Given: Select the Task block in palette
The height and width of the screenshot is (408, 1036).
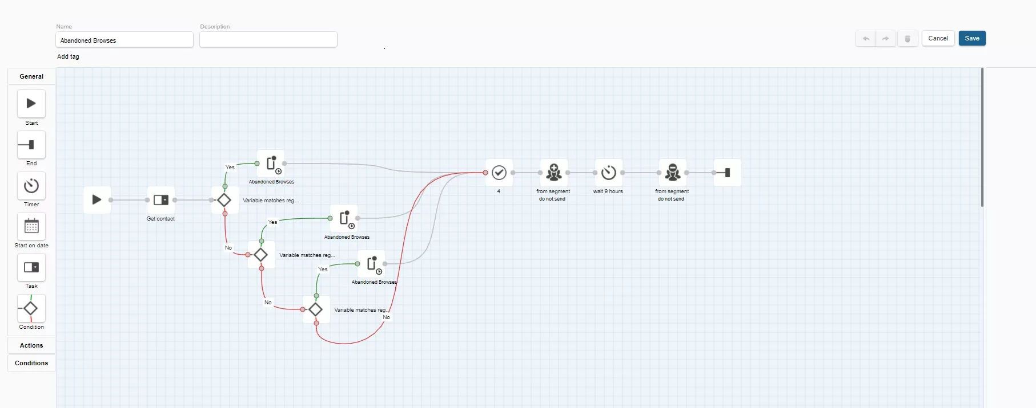Looking at the screenshot, I should tap(31, 267).
